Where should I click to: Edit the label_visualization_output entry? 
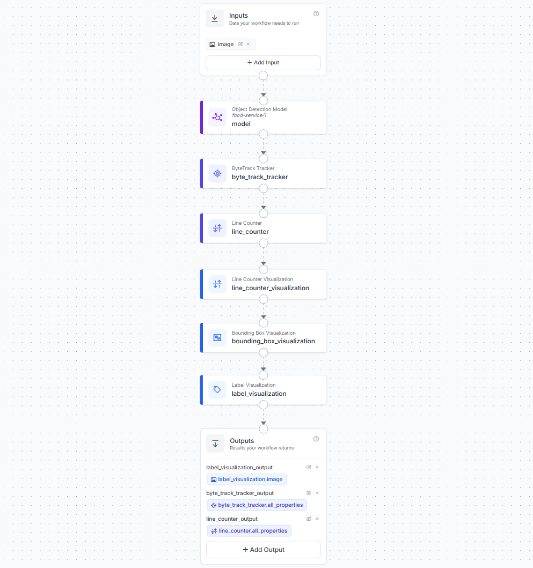309,467
